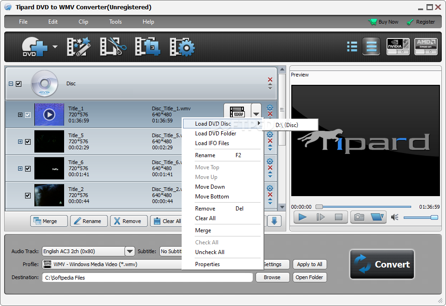
Task: Open the Edit menu
Action: pos(53,22)
